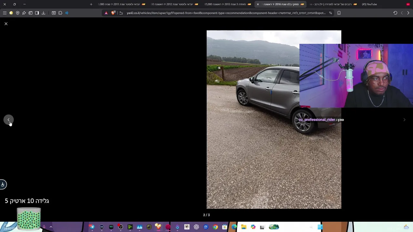Switch to the Mazda 3 2013 tab
Image resolution: width=413 pixels, height=232 pixels.
228,4
